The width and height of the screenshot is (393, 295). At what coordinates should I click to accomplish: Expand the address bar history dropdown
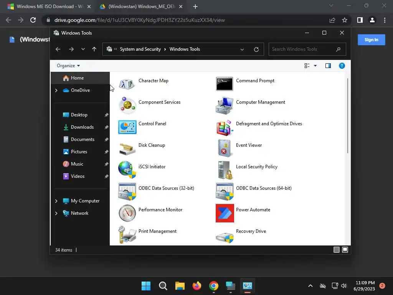[x=242, y=50]
